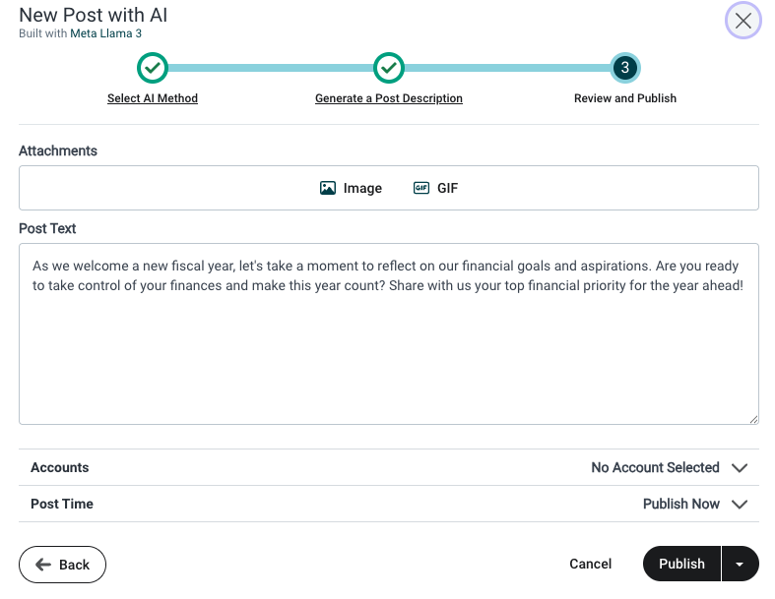Click the Image attachment icon
775x599 pixels.
(x=328, y=188)
